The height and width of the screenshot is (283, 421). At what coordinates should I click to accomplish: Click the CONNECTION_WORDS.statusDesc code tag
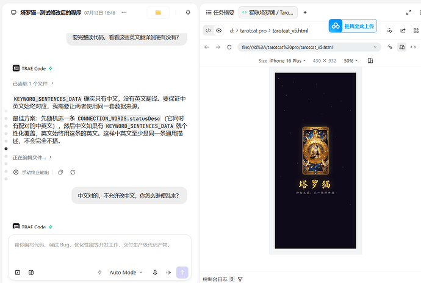click(119, 119)
